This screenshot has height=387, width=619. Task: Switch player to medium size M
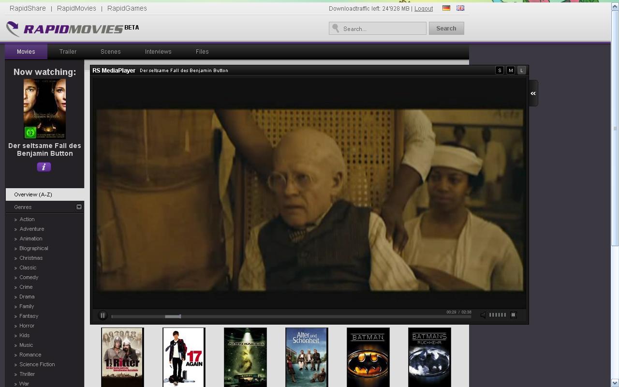click(x=511, y=70)
